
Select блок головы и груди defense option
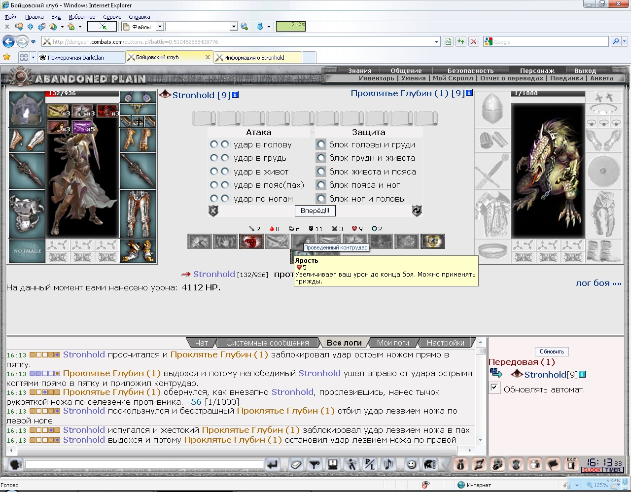click(321, 144)
